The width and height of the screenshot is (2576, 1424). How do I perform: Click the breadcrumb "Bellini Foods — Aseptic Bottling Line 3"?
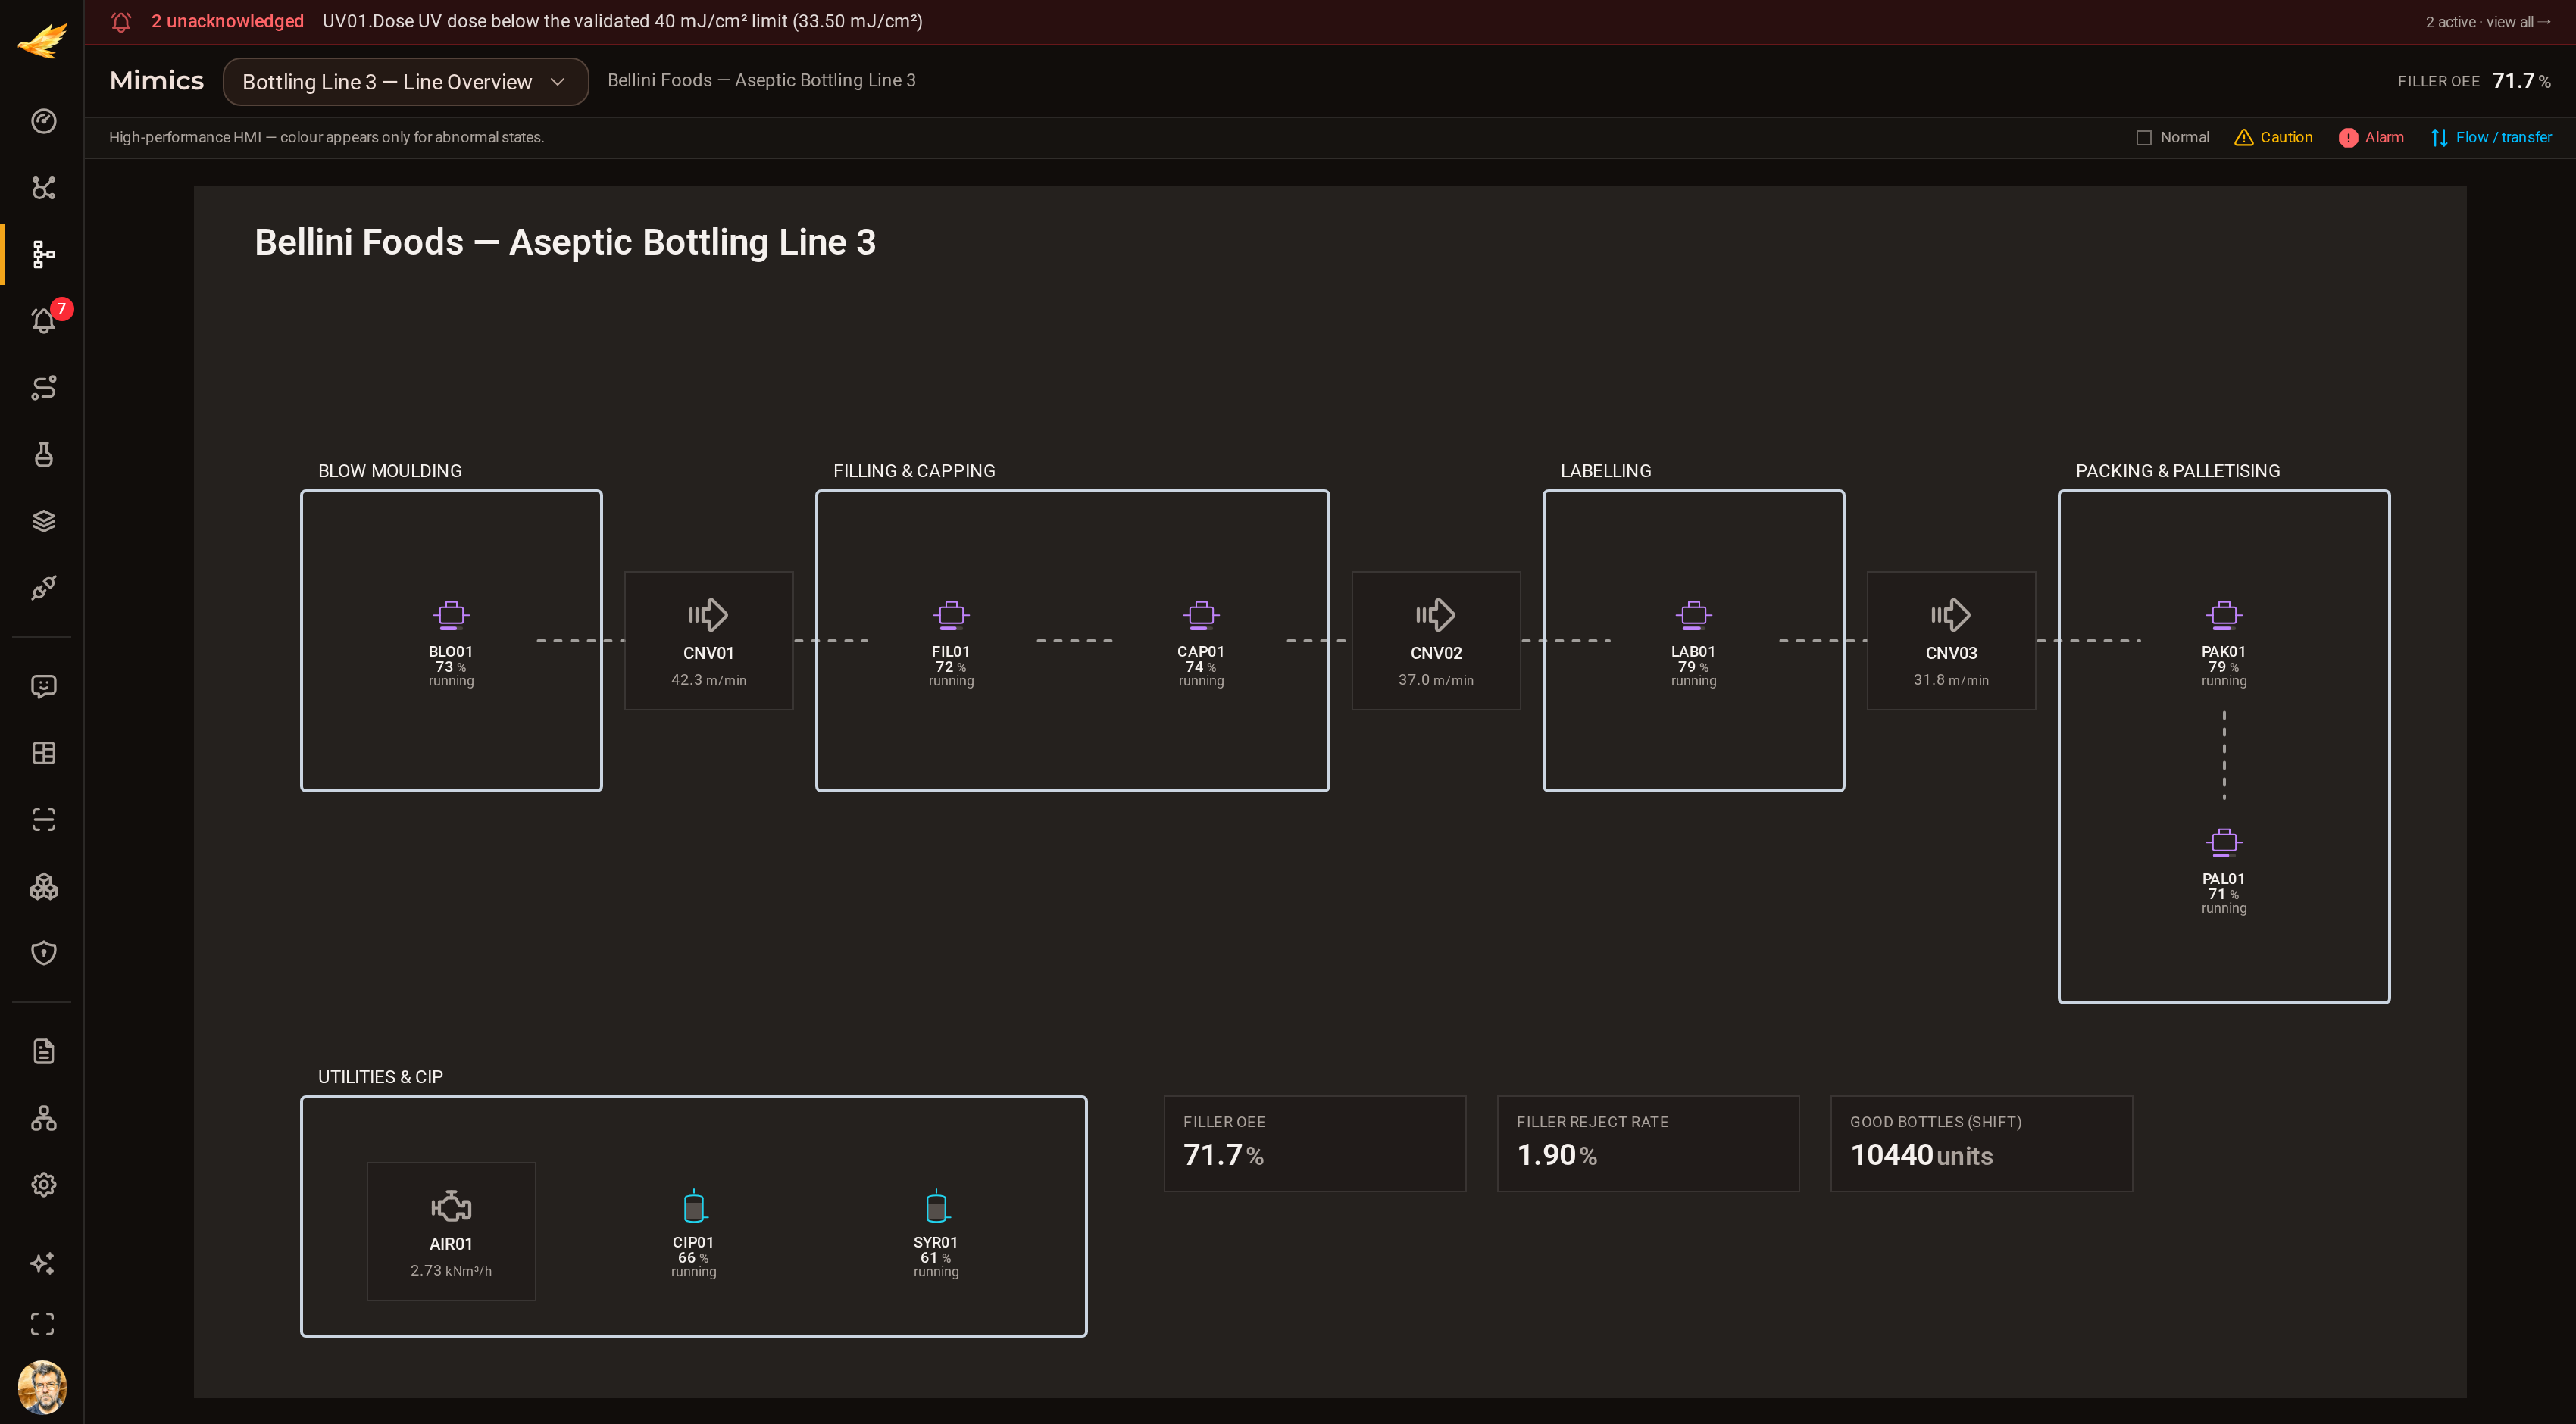click(761, 80)
